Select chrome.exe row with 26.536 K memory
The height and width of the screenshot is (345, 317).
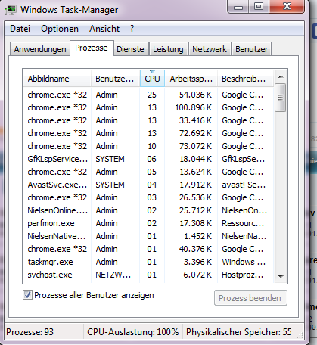pos(148,197)
